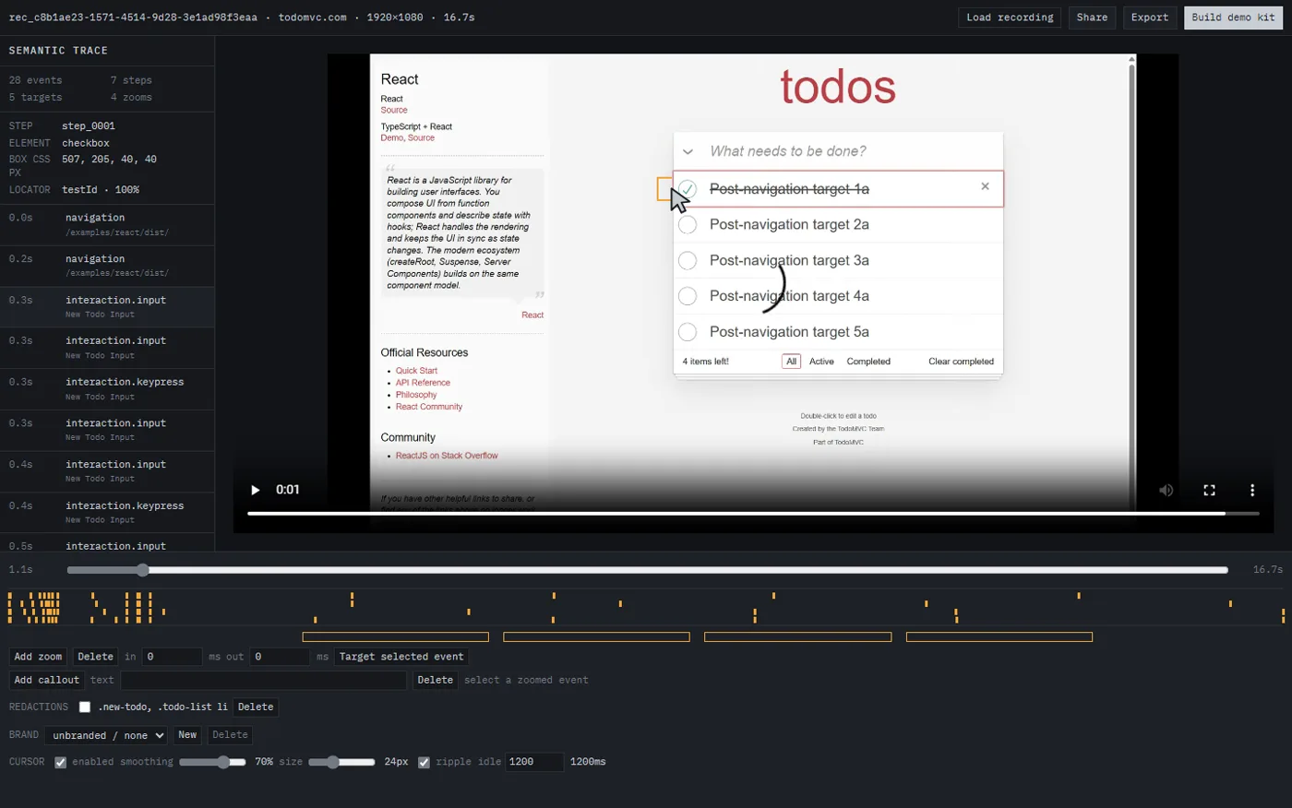Check the Post-navigation target 2a circle
Screen dimensions: 1292x808
point(688,225)
